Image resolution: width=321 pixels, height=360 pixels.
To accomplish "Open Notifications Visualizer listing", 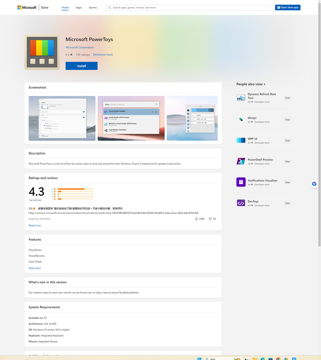I will point(262,181).
